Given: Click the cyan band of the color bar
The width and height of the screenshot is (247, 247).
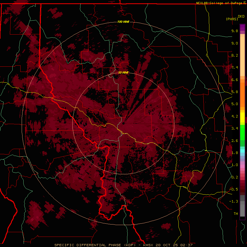Looking at the screenshot, I should [242, 151].
